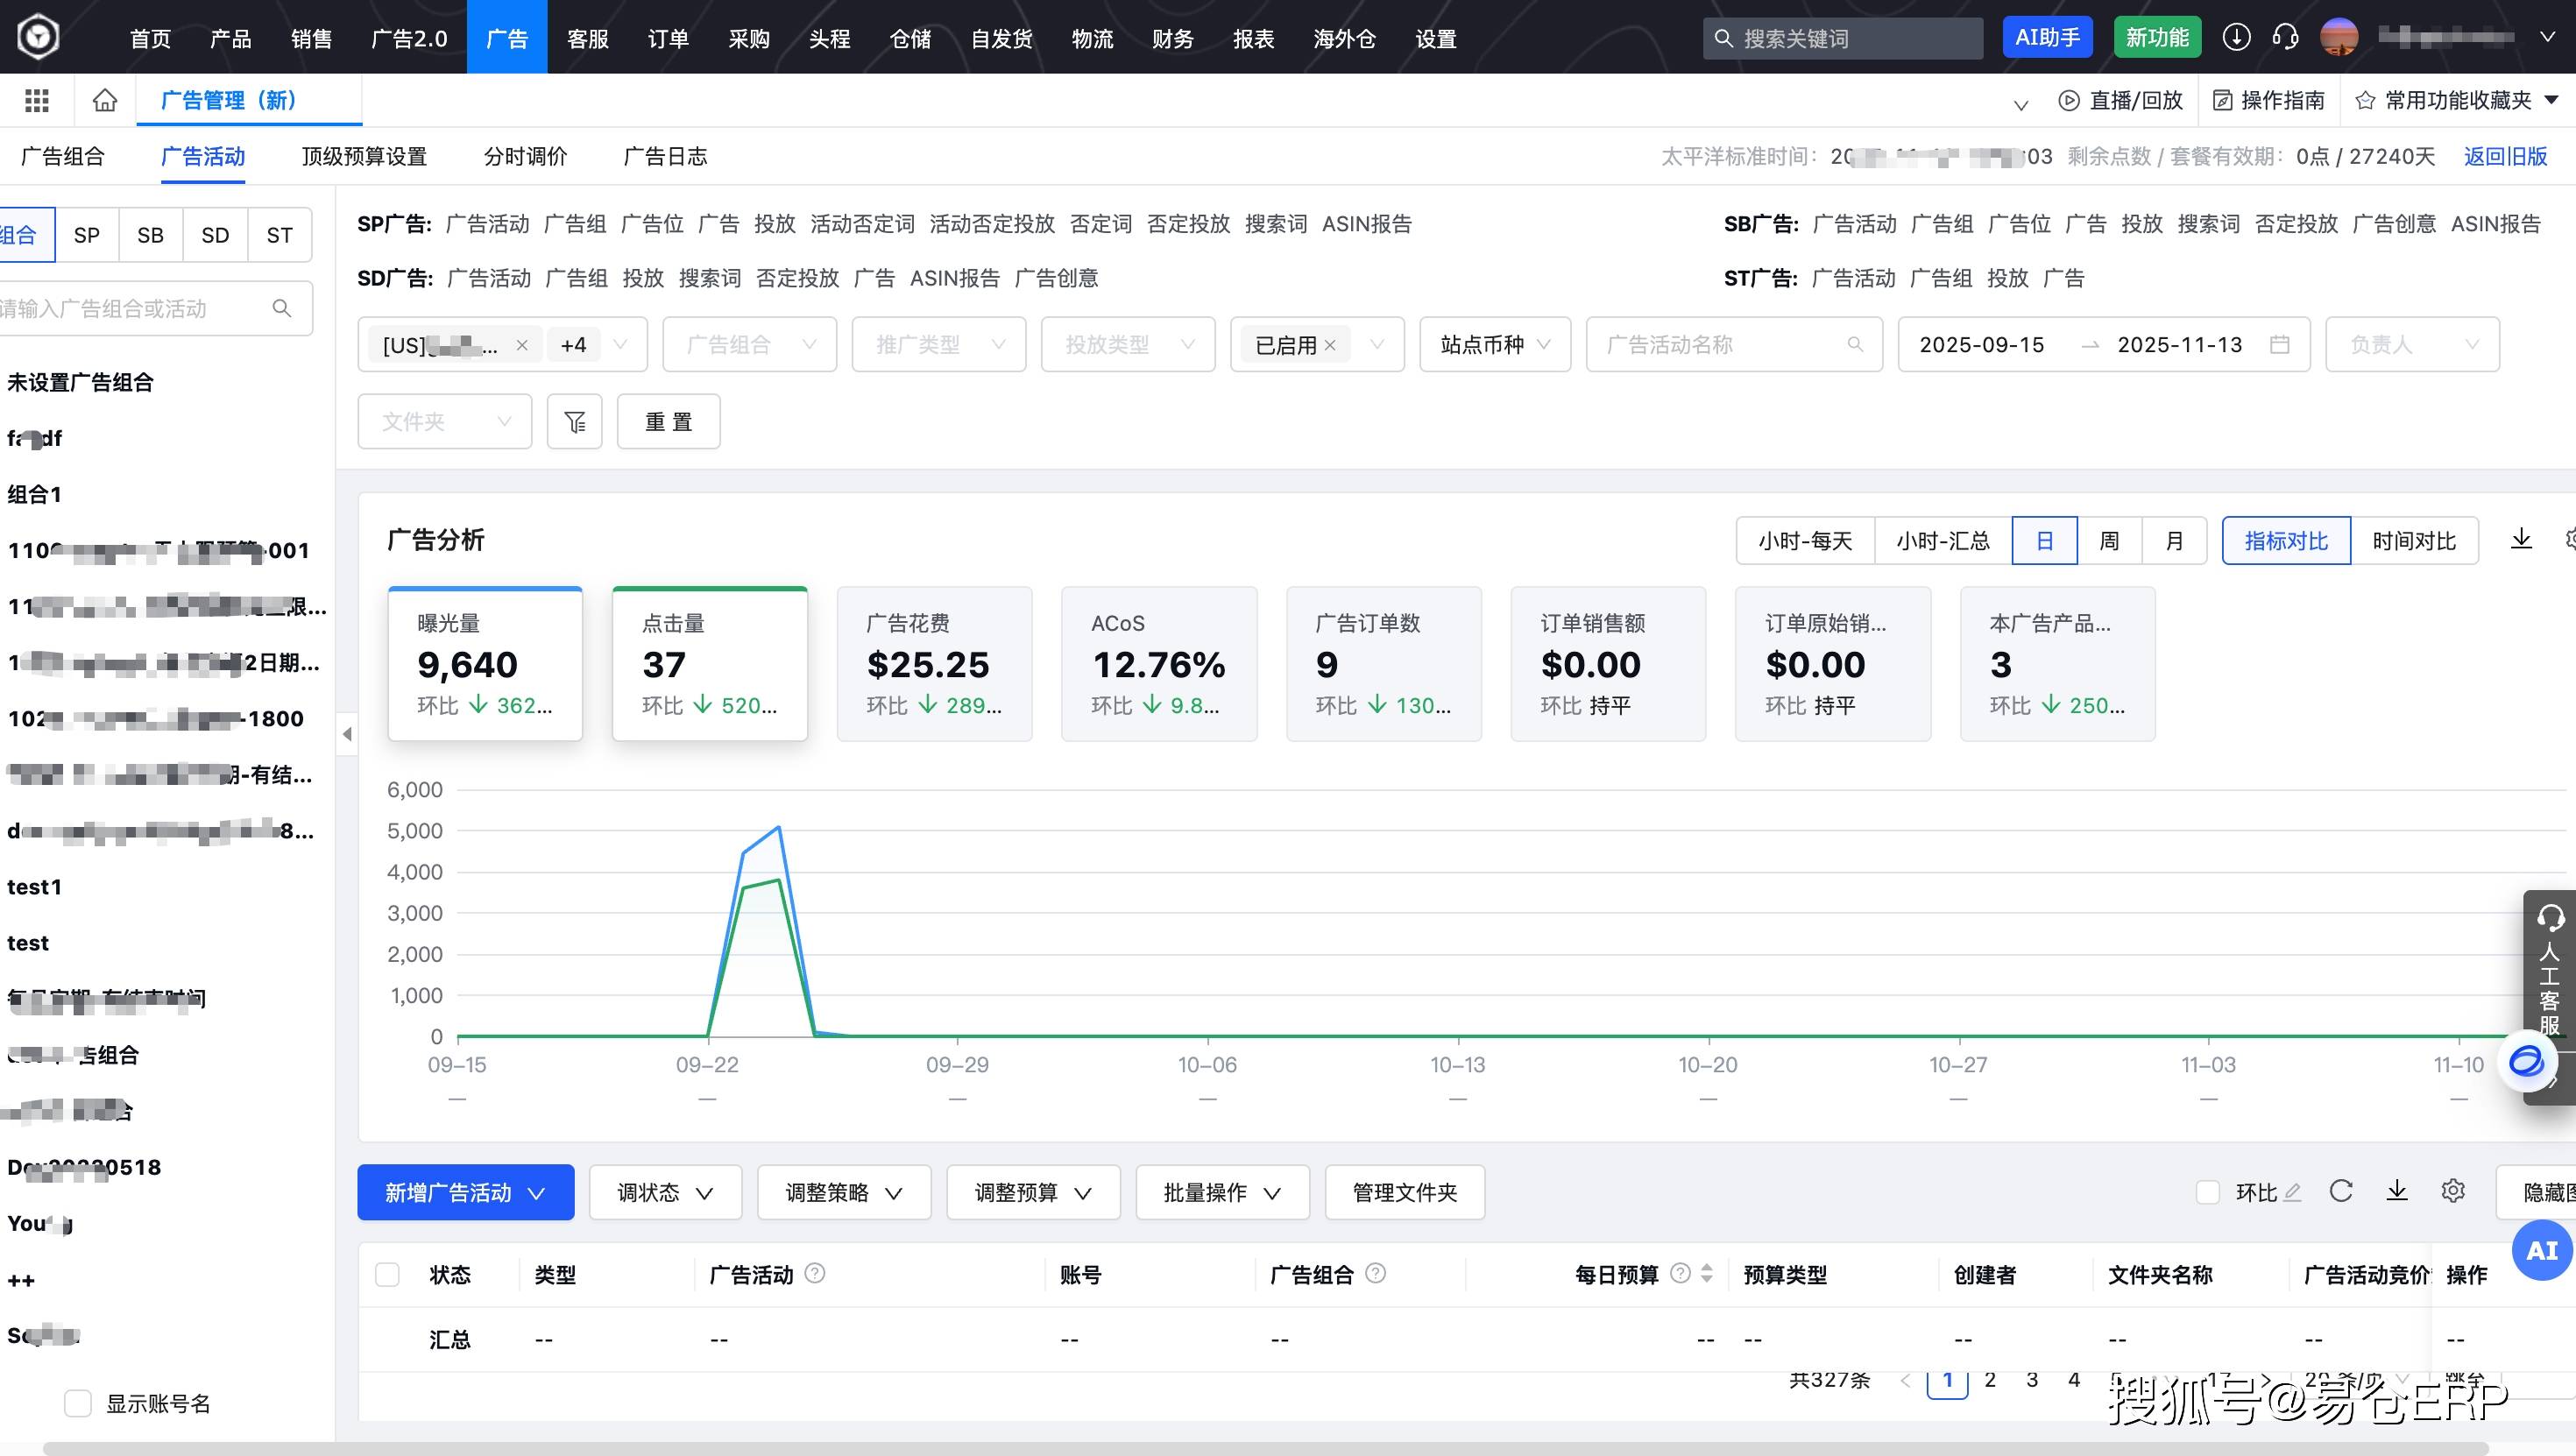Open the SP广告 搜索词 report link

click(x=1275, y=224)
